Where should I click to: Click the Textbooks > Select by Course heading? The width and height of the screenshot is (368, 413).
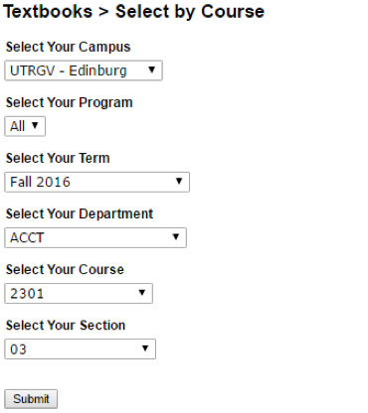(x=134, y=12)
